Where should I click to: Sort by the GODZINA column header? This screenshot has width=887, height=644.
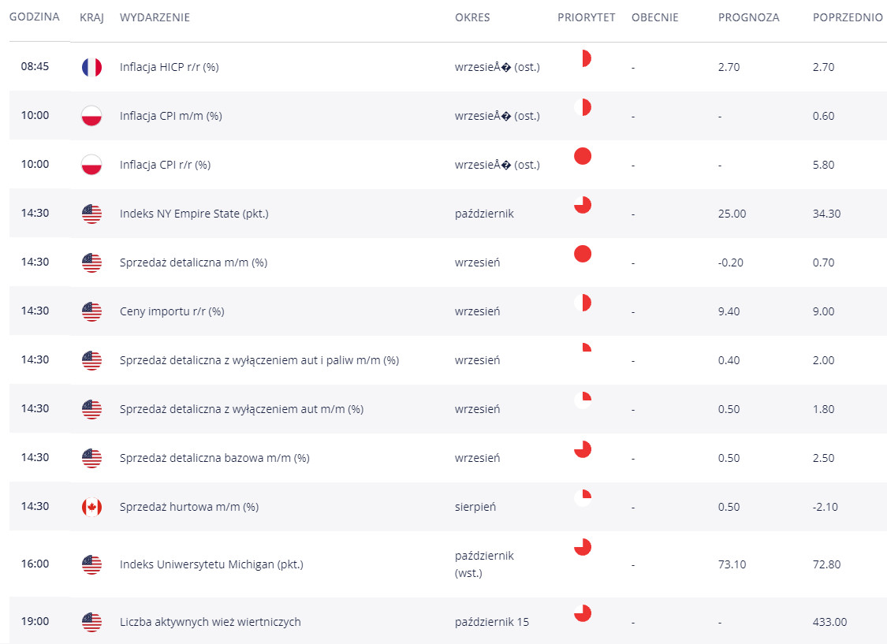[35, 17]
